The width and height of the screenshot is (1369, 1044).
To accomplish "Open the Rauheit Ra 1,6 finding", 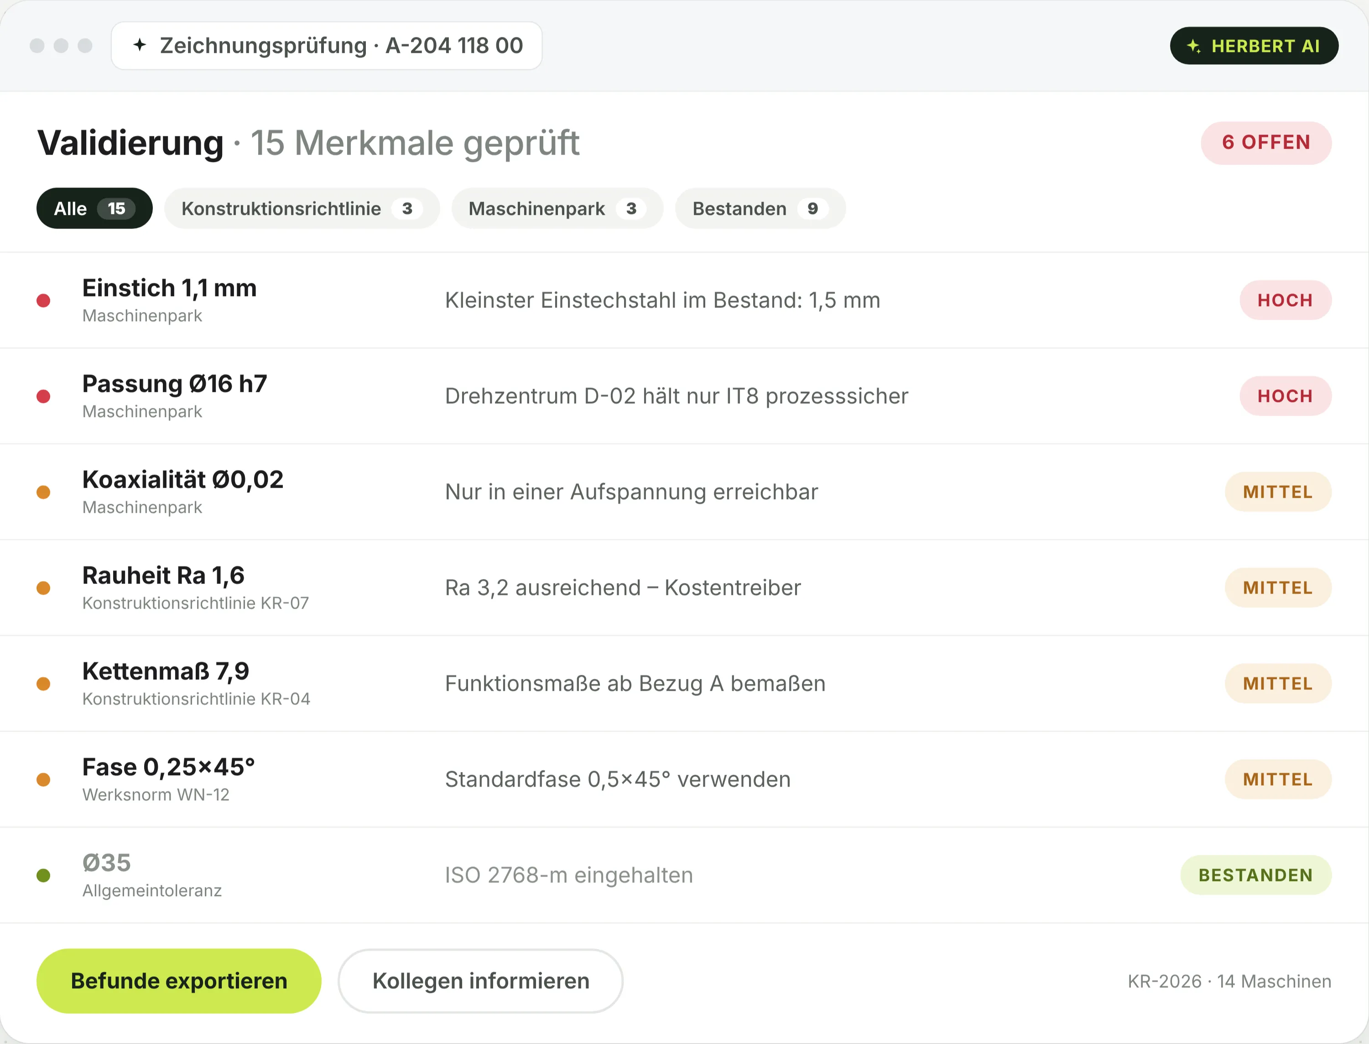I will (x=684, y=587).
